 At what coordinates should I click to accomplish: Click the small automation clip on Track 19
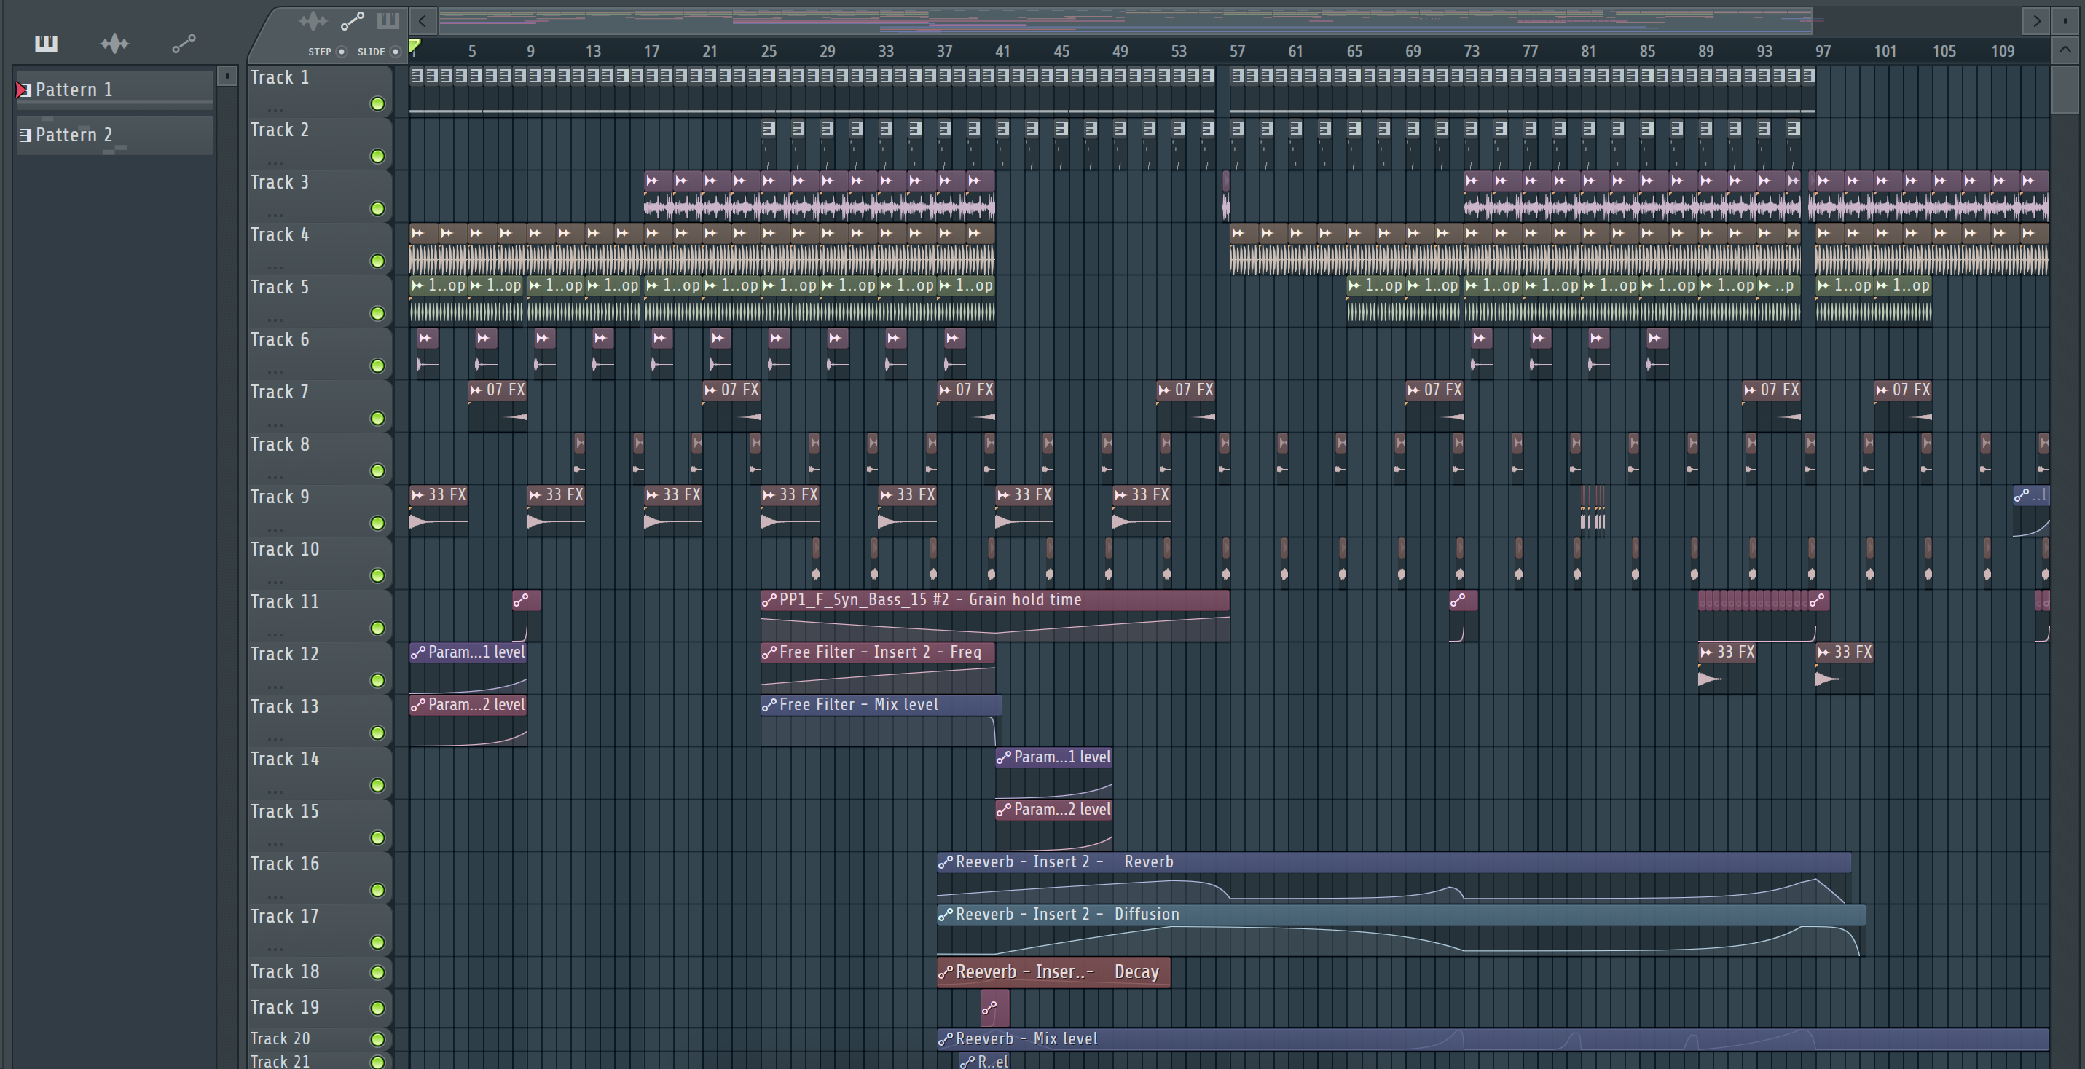click(994, 1009)
